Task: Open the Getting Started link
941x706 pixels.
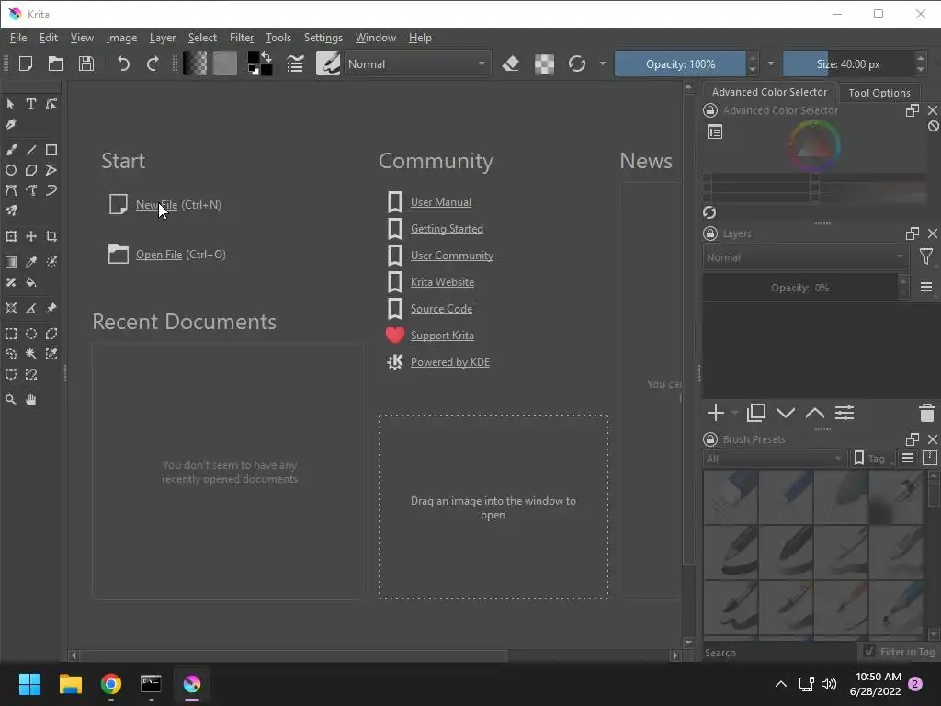Action: pyautogui.click(x=448, y=229)
